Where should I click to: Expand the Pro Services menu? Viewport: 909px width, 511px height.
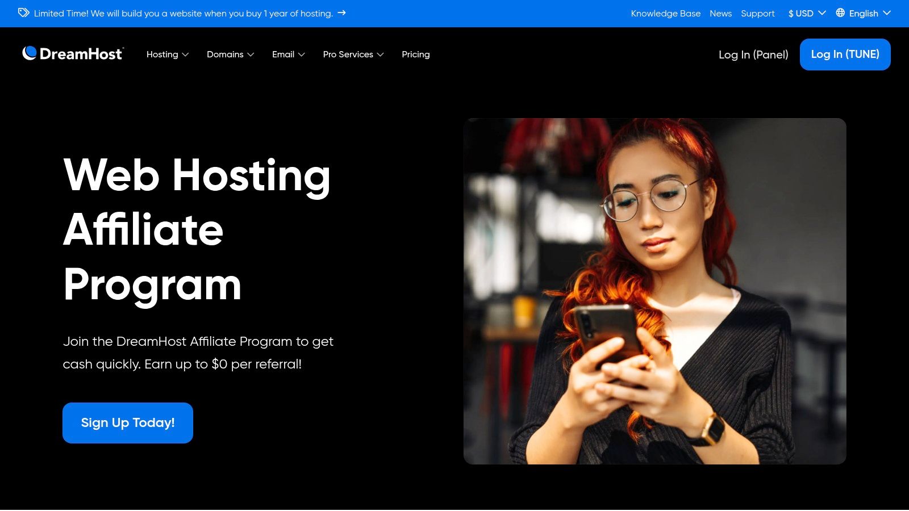coord(353,55)
